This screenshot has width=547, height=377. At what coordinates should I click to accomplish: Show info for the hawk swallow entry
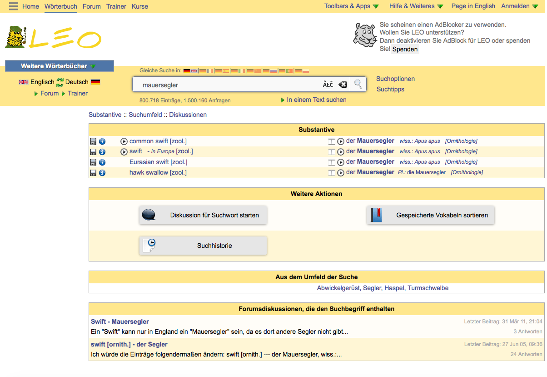[102, 173]
